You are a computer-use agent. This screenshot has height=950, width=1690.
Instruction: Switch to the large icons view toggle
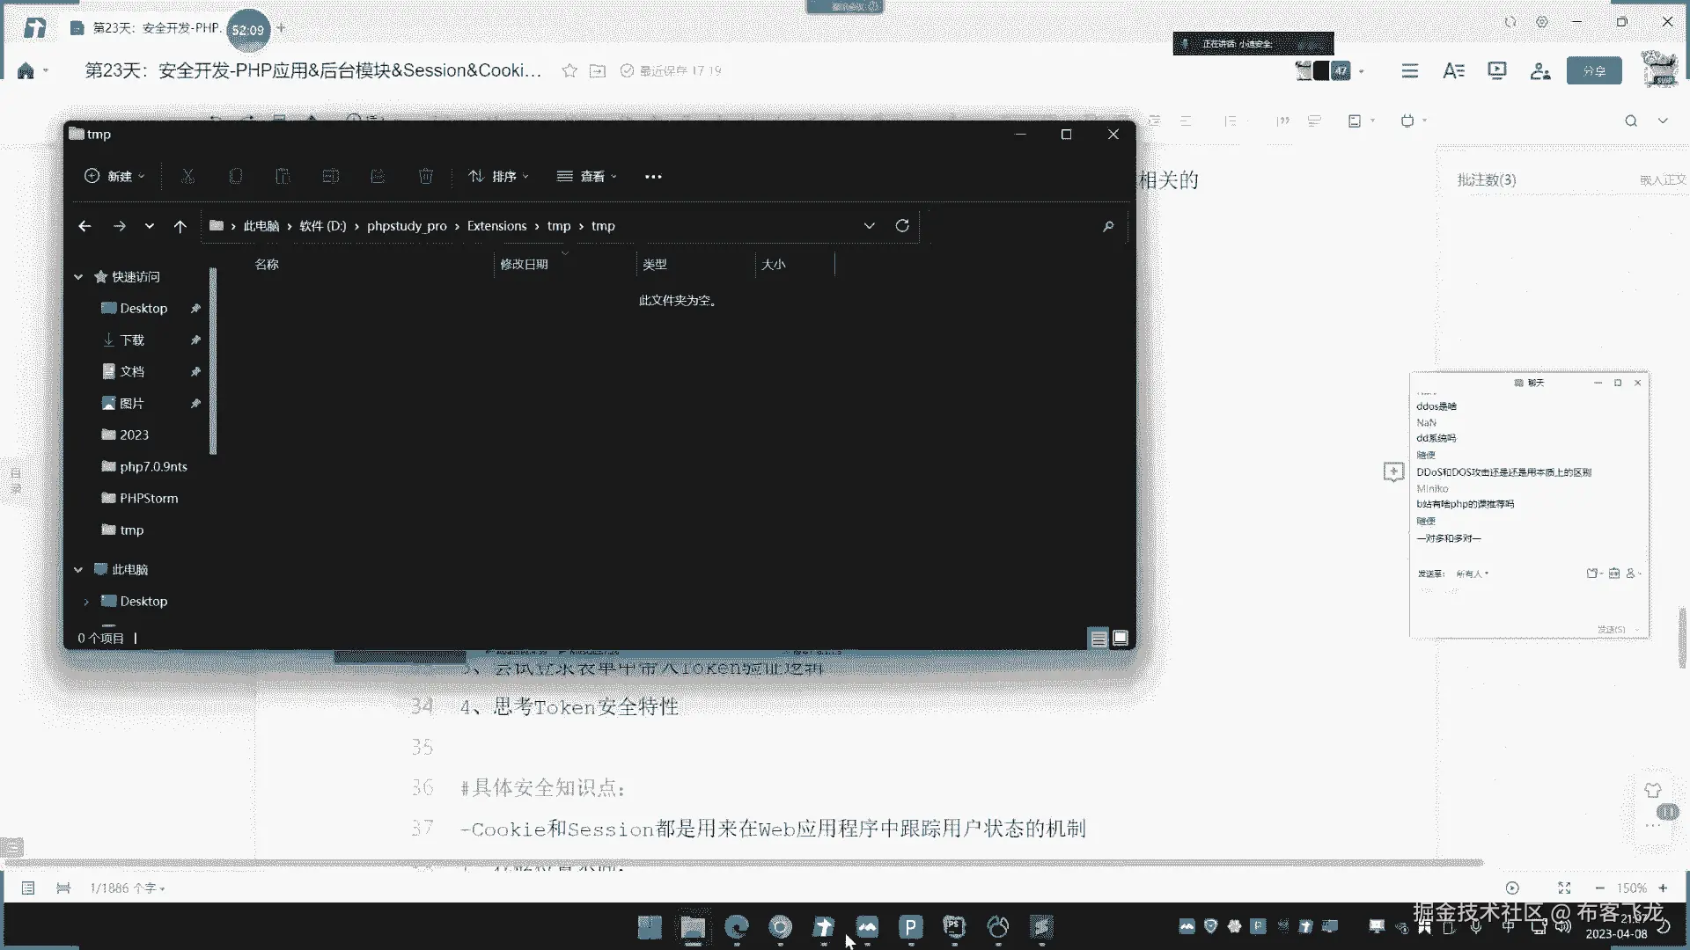1121,639
